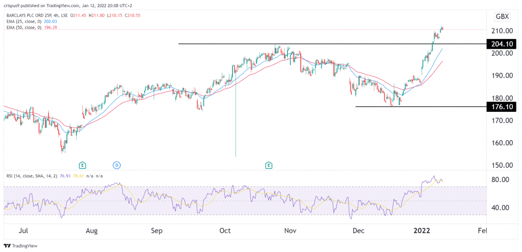This screenshot has width=522, height=252.
Task: Select the 204.10 price level label
Action: coord(502,44)
